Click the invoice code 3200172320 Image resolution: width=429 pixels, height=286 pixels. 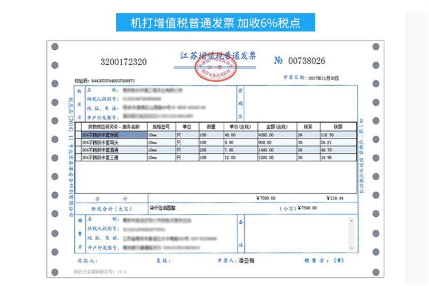coord(124,62)
